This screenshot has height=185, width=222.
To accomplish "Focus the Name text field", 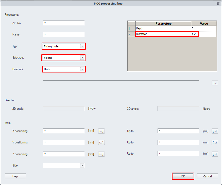I will pyautogui.click(x=64, y=34).
